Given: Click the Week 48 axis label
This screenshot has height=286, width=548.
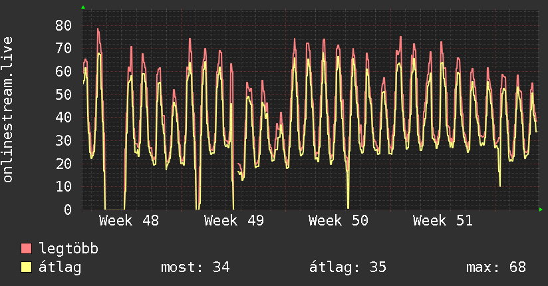Looking at the screenshot, I should tap(129, 221).
